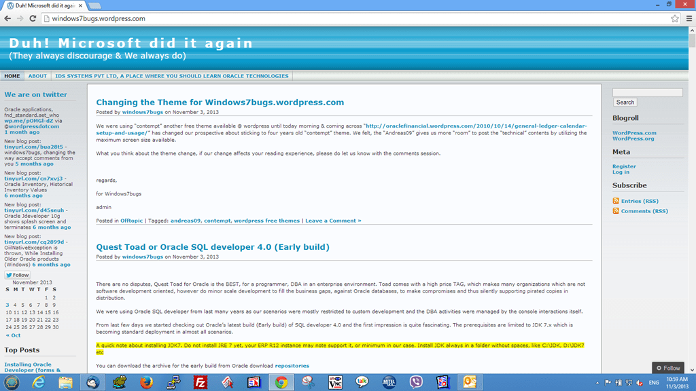The image size is (696, 391).
Task: Reload the page with the refresh icon
Action: coord(33,18)
